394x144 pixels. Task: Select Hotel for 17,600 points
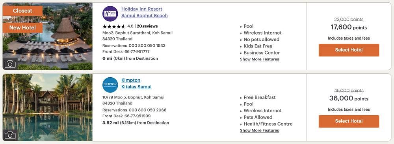point(349,50)
